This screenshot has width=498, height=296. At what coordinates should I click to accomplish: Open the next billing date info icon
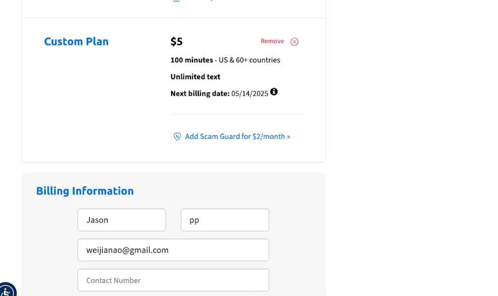tap(274, 92)
